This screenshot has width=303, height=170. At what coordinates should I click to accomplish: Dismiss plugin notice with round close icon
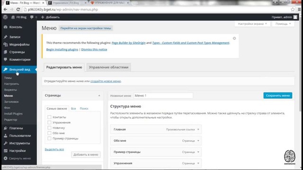point(234,38)
